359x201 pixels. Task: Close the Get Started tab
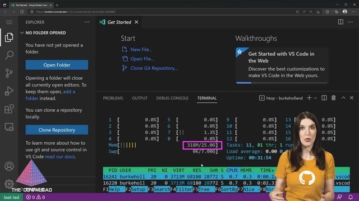(x=136, y=22)
